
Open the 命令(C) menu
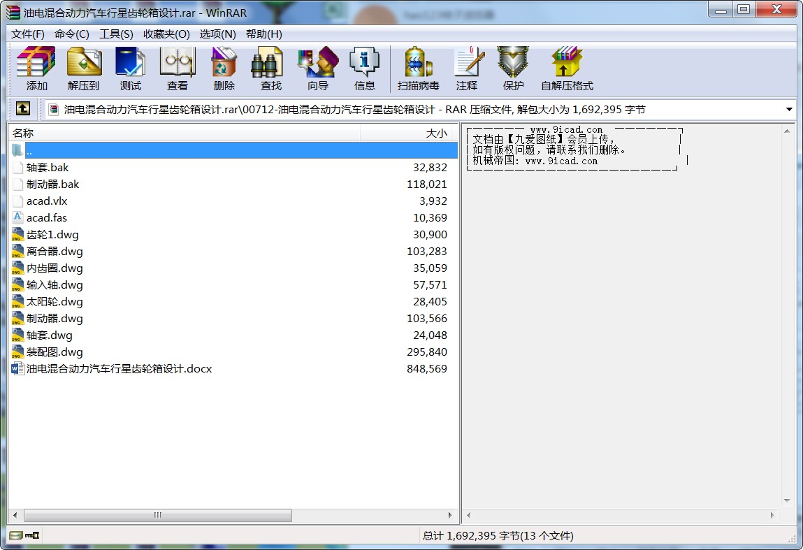point(72,34)
